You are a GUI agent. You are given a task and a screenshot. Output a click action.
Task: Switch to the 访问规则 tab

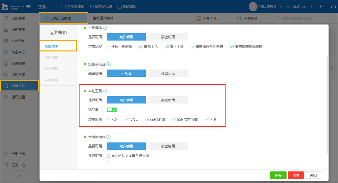pyautogui.click(x=52, y=57)
